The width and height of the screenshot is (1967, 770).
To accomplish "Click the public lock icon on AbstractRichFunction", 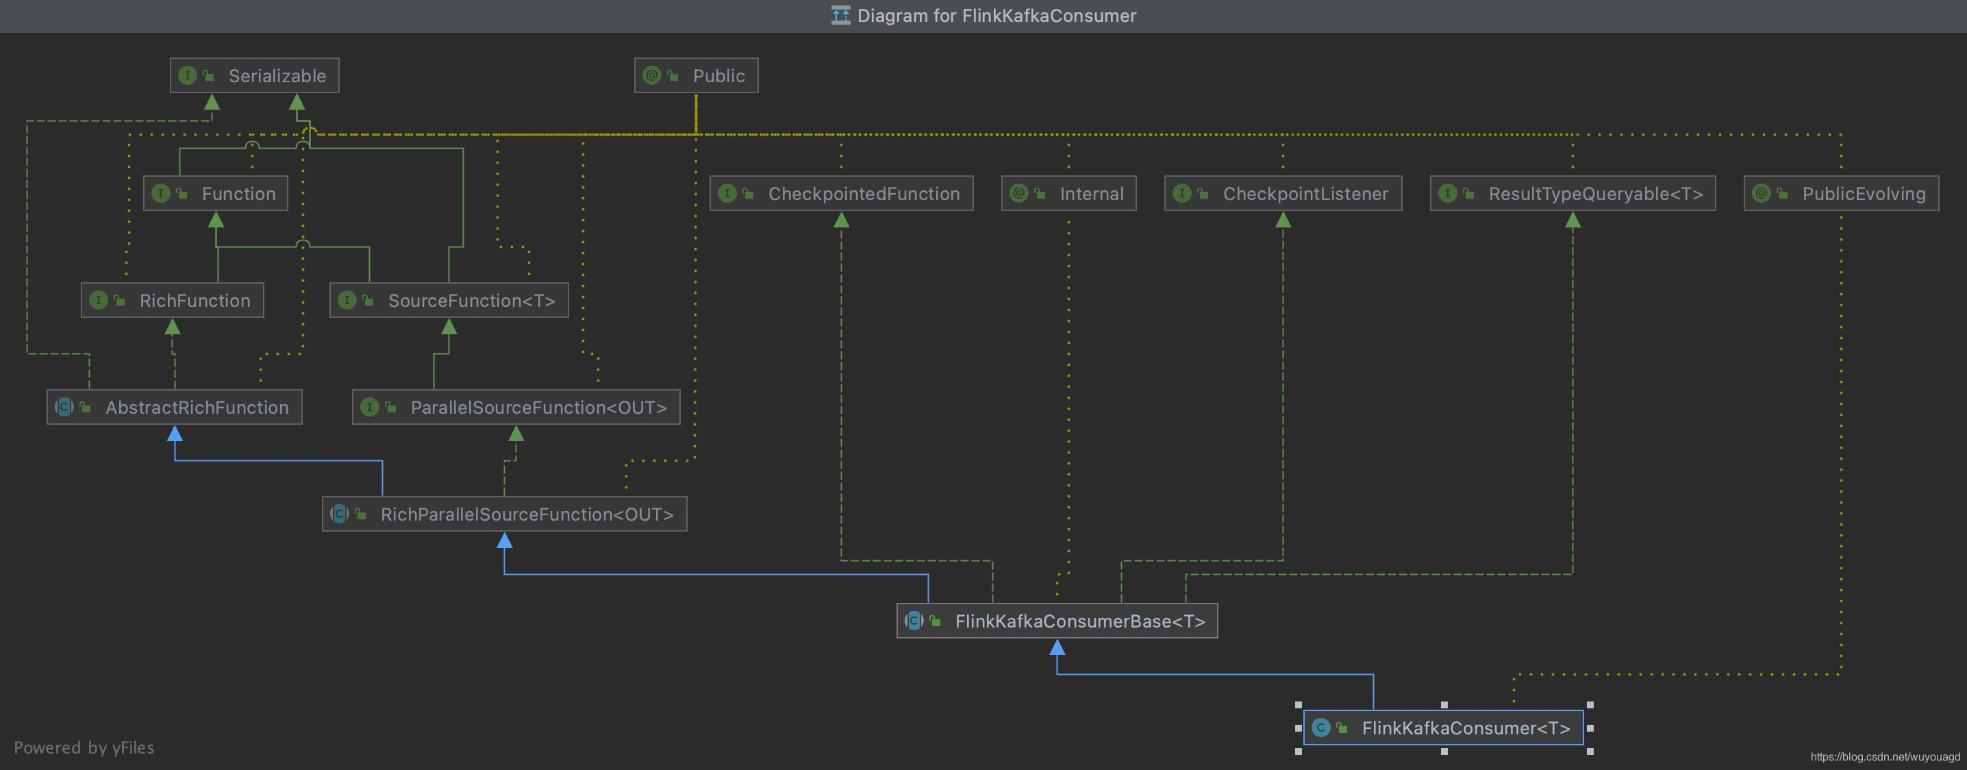I will (86, 407).
